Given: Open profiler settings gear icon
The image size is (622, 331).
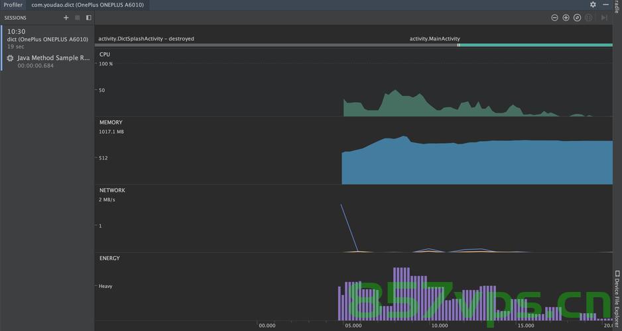Looking at the screenshot, I should click(593, 5).
